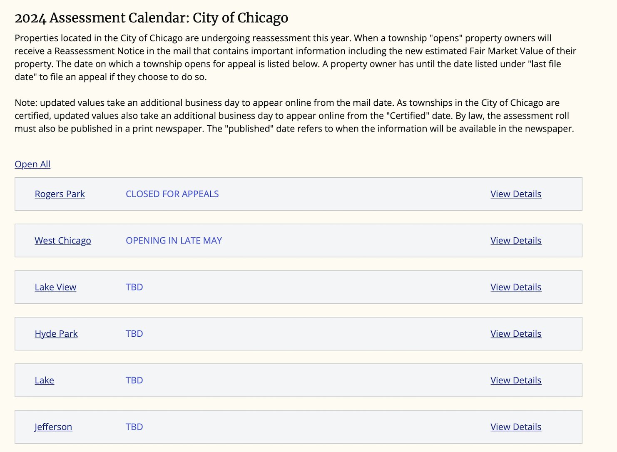Expand View Details in the Lake row
The height and width of the screenshot is (452, 617).
click(x=516, y=380)
